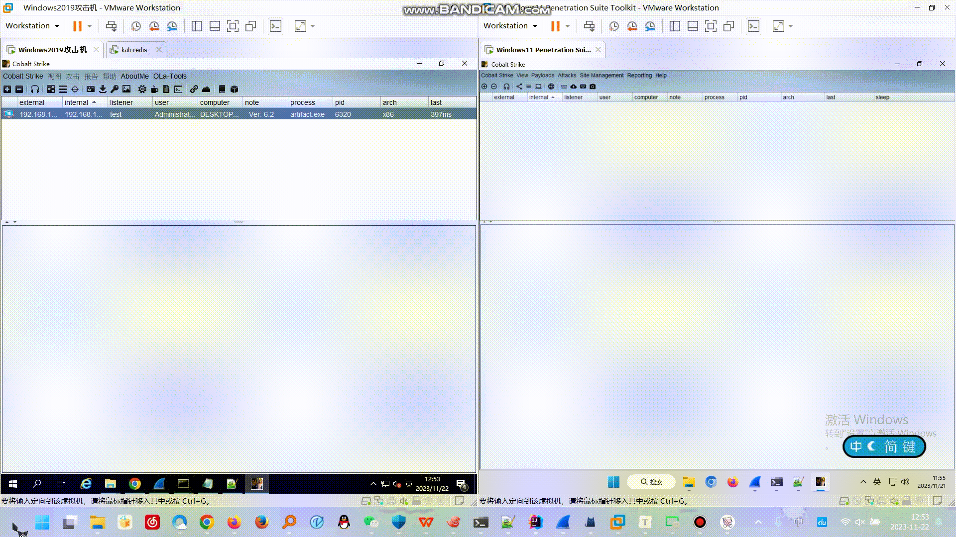The height and width of the screenshot is (537, 956).
Task: Select the beacon row with artifact.exe
Action: pyautogui.click(x=239, y=114)
